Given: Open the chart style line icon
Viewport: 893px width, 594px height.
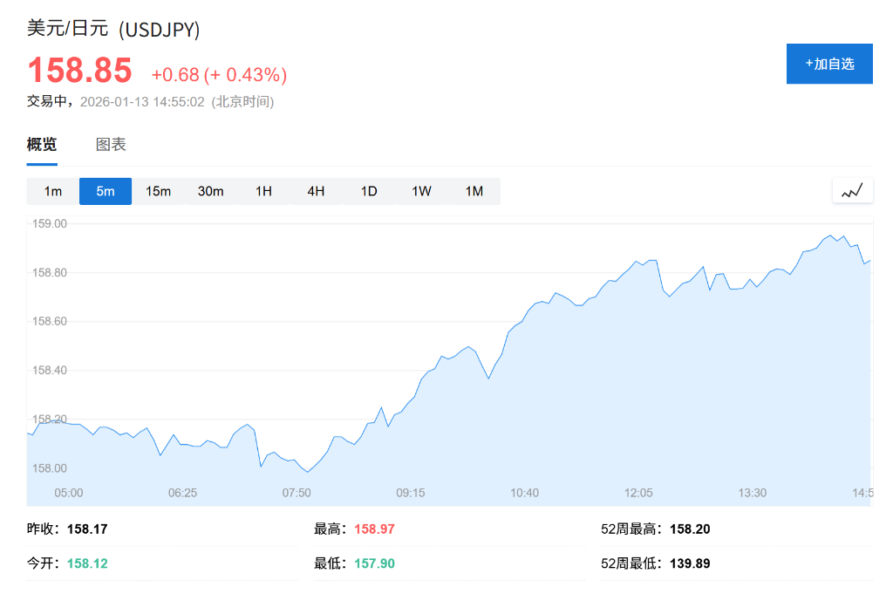Looking at the screenshot, I should pos(852,189).
